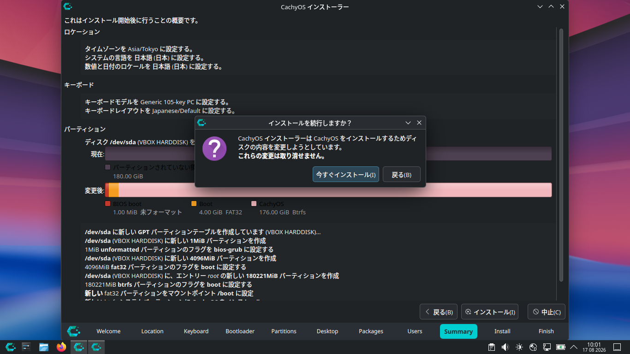
Task: Select the Partitions step
Action: (x=284, y=331)
